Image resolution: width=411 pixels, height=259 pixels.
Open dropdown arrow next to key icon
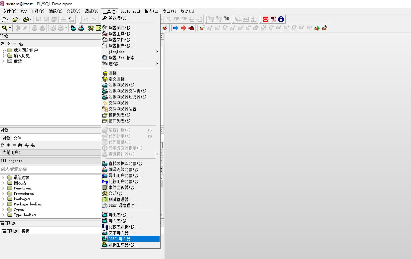point(10,28)
